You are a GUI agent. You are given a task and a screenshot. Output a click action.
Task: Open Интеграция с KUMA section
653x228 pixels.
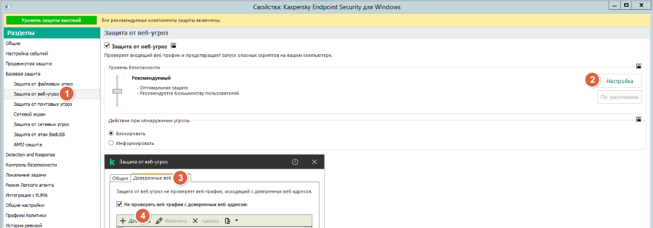28,195
